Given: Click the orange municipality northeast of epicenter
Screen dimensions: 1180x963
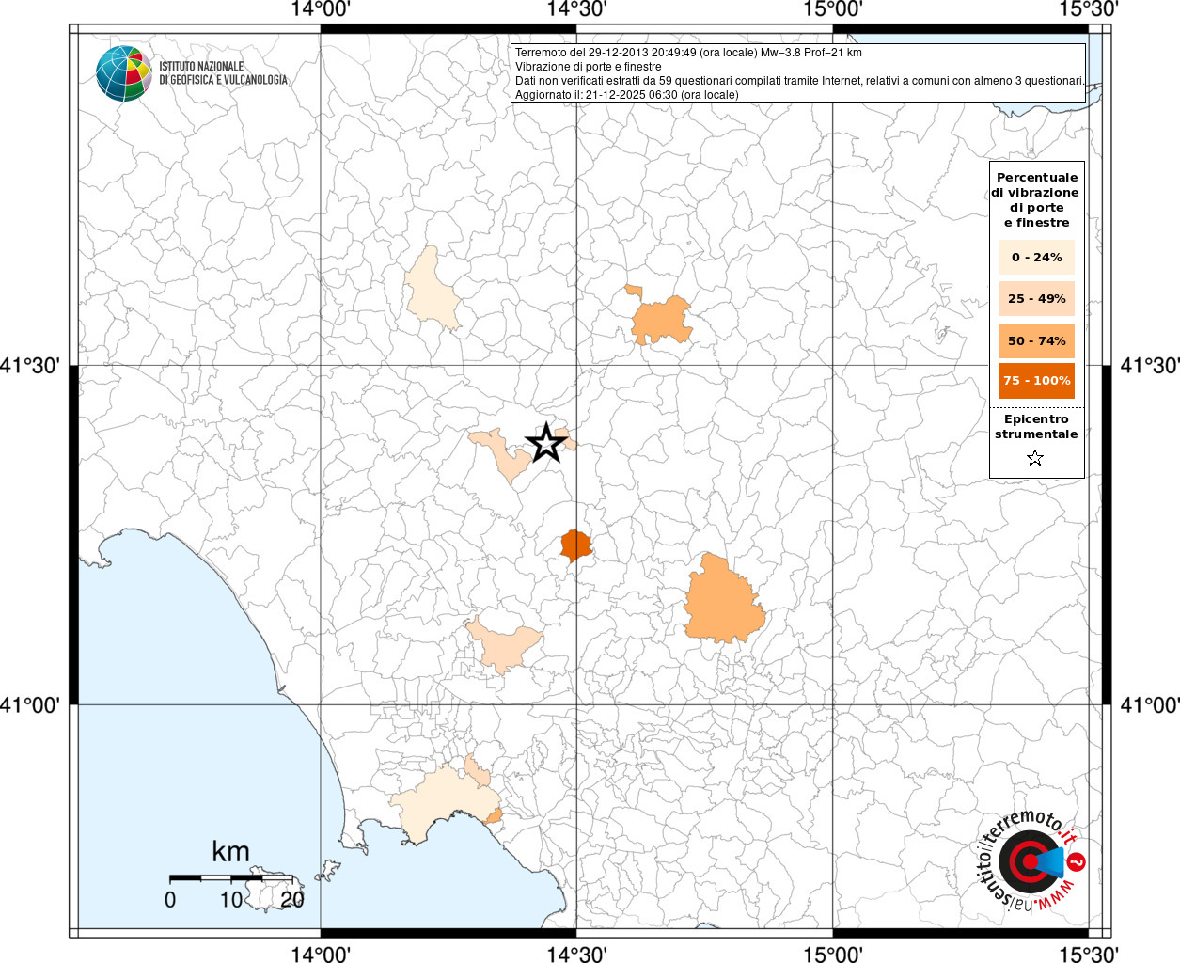Looking at the screenshot, I should click(x=661, y=321).
